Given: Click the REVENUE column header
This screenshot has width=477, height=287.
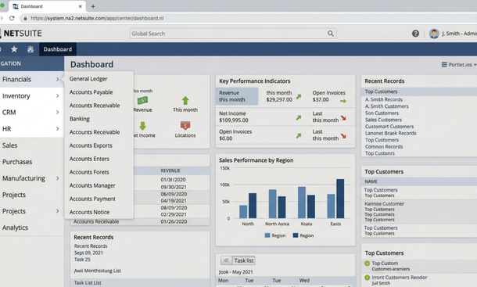Looking at the screenshot, I should tap(170, 170).
